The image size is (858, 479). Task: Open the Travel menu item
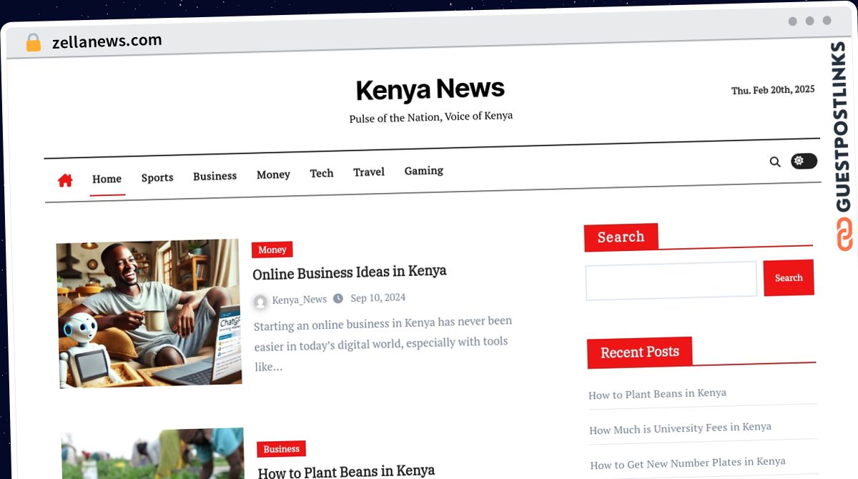click(369, 172)
